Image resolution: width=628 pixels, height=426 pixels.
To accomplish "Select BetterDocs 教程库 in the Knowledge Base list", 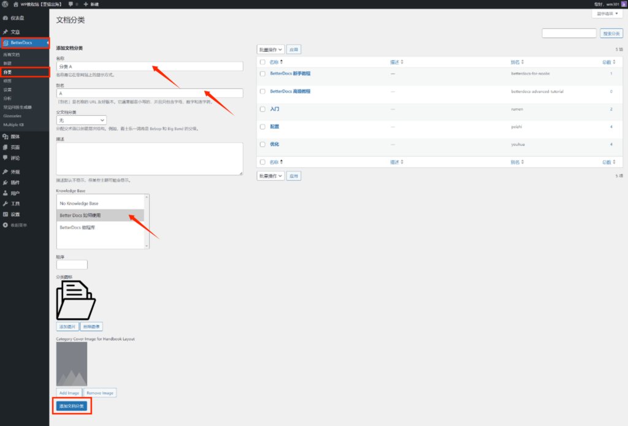I will [100, 227].
